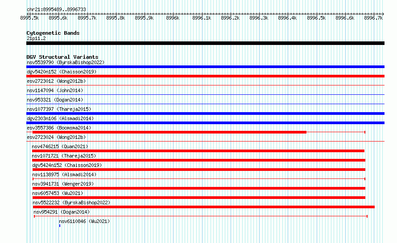This screenshot has height=243, width=397.
Task: Open variant nsv1077397 (Thareja2015)
Action: [x=59, y=109]
